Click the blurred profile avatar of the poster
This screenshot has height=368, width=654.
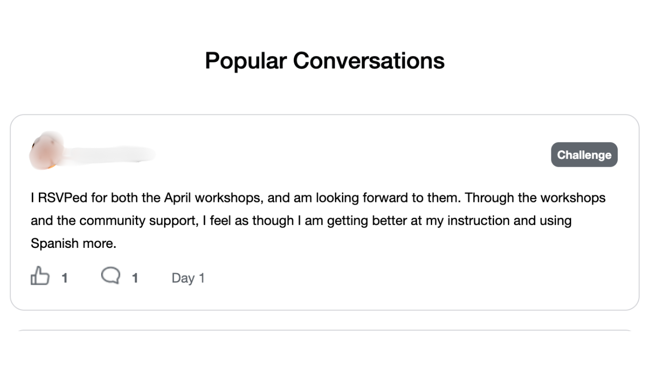click(47, 151)
